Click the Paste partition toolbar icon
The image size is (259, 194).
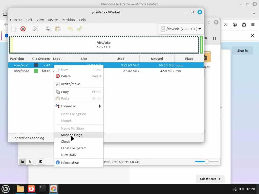[x=58, y=29]
